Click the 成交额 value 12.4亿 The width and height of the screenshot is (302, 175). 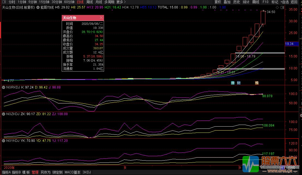[x=98, y=52]
